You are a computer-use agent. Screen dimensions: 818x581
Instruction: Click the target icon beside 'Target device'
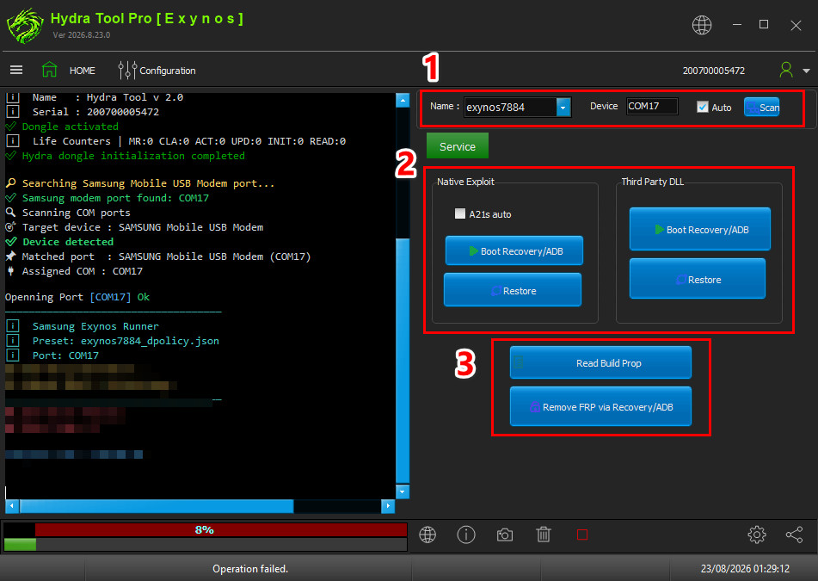[x=10, y=227]
